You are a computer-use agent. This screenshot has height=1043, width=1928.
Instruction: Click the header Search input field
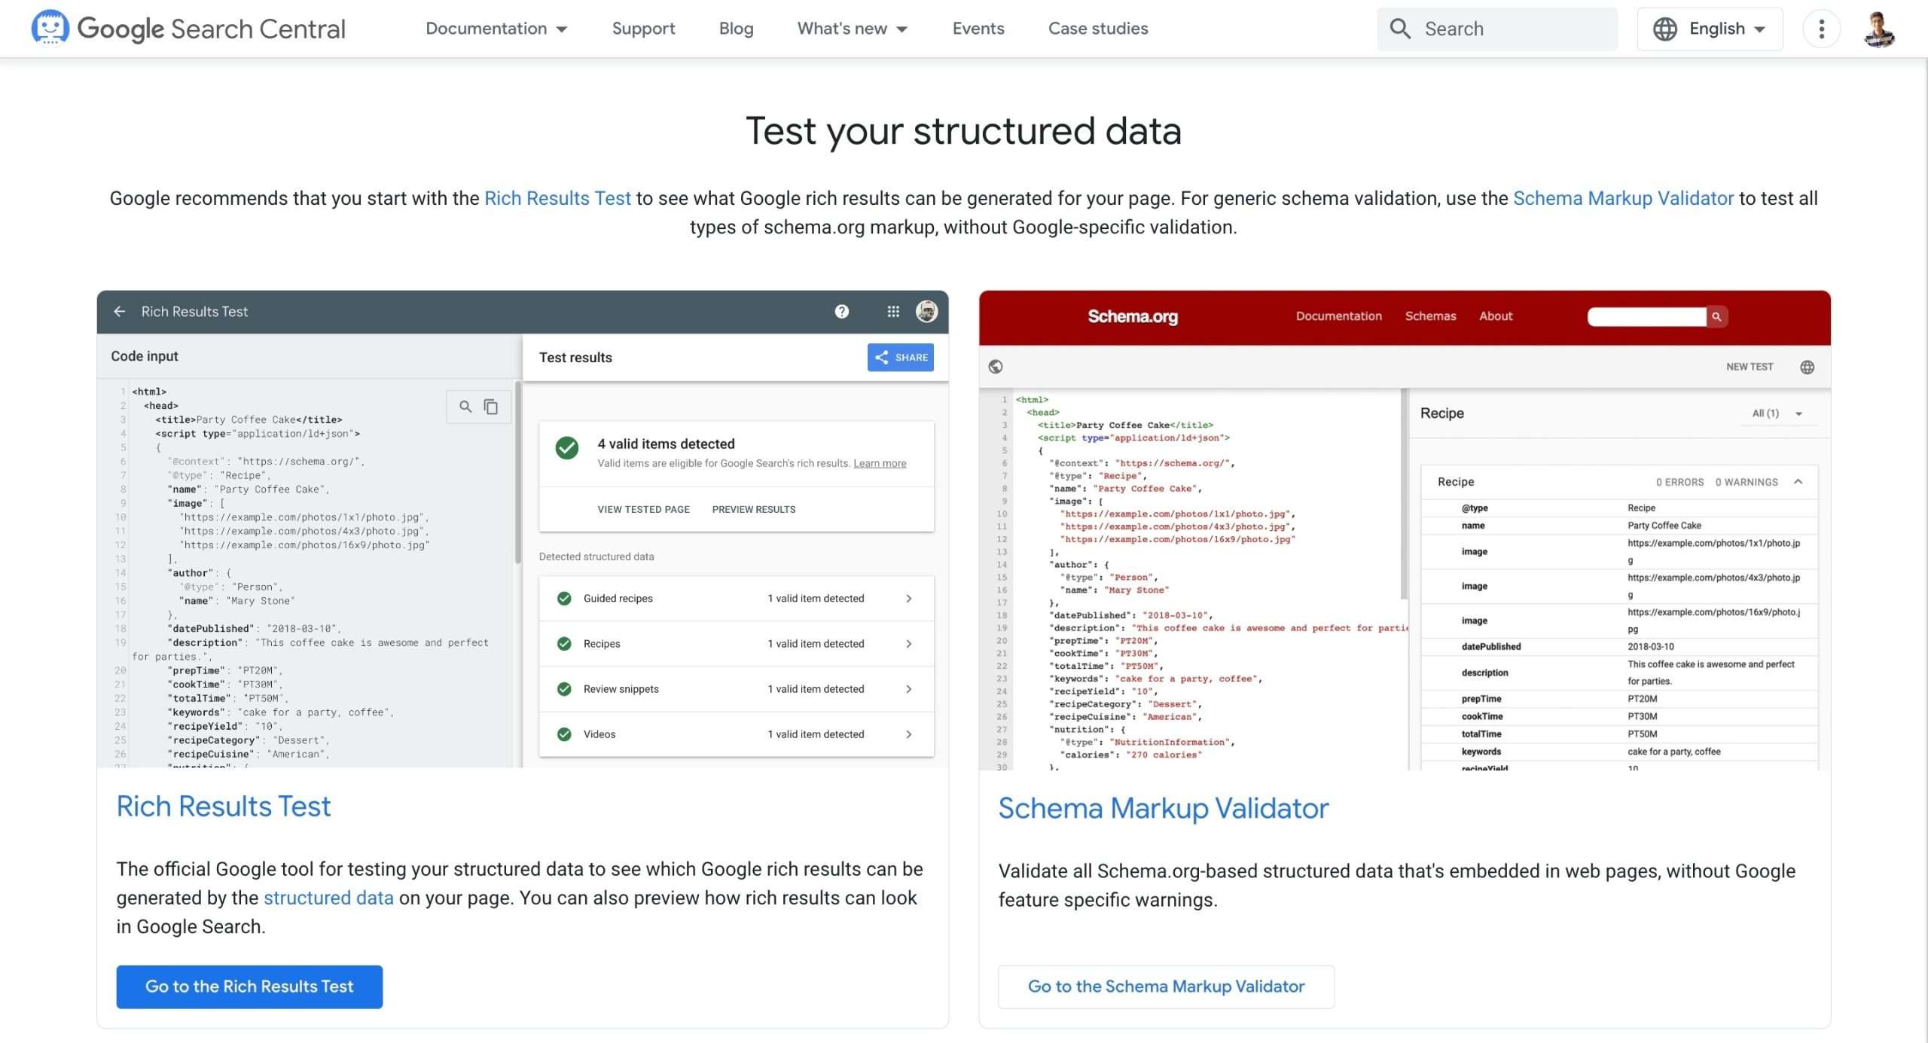click(x=1497, y=29)
